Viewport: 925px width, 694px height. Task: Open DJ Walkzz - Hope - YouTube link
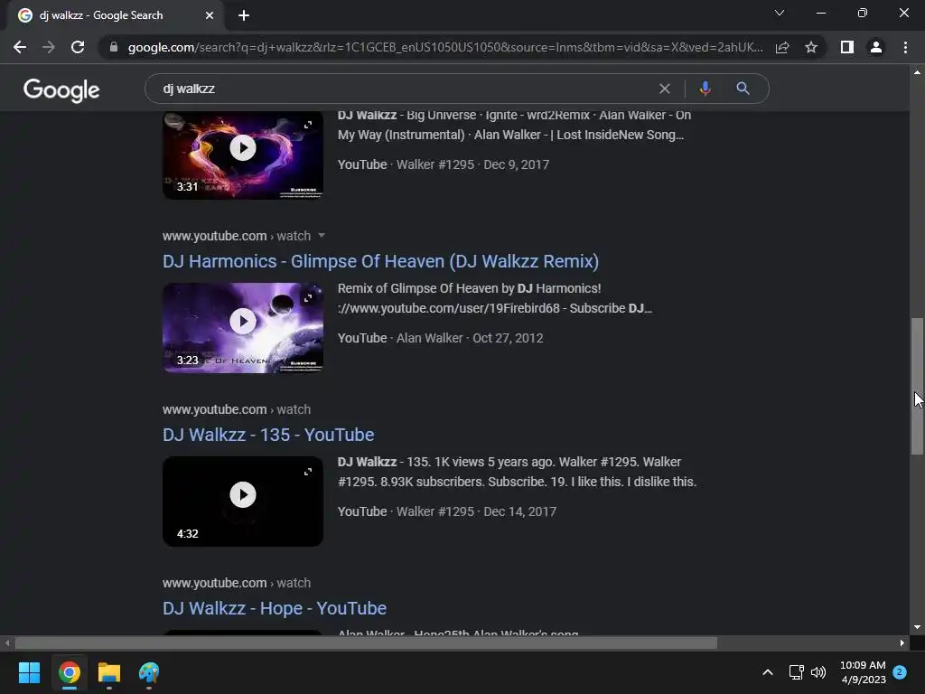tap(275, 608)
